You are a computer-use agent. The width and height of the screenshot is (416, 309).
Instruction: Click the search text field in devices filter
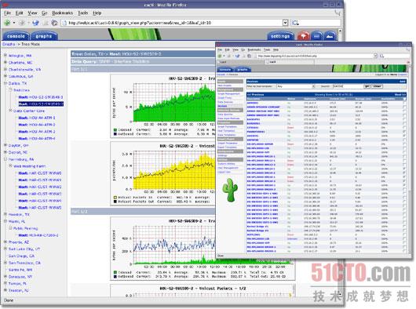[x=348, y=86]
